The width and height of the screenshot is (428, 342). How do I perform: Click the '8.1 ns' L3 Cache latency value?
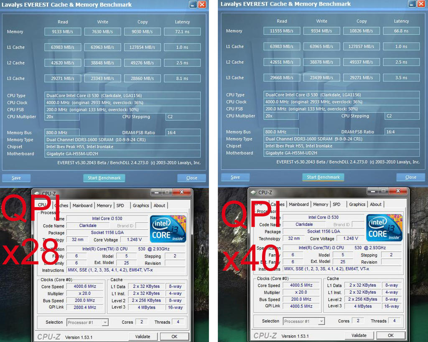click(x=182, y=78)
